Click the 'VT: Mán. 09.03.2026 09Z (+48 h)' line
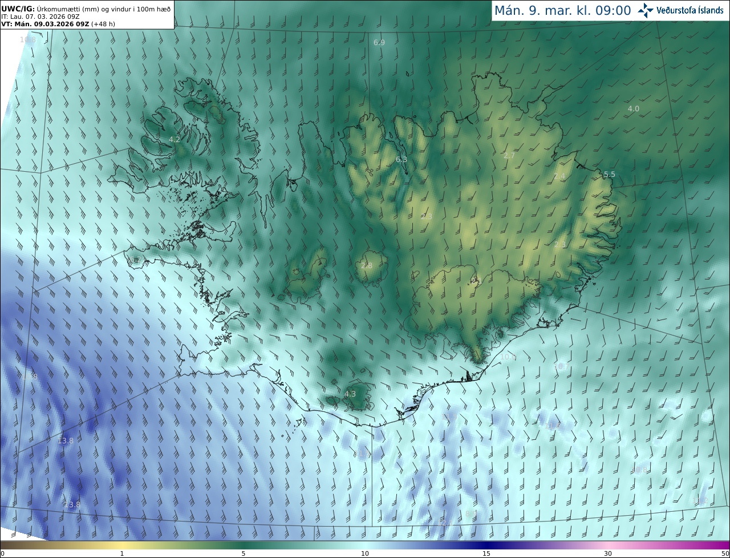Screen dimensions: 730x558 coord(57,25)
